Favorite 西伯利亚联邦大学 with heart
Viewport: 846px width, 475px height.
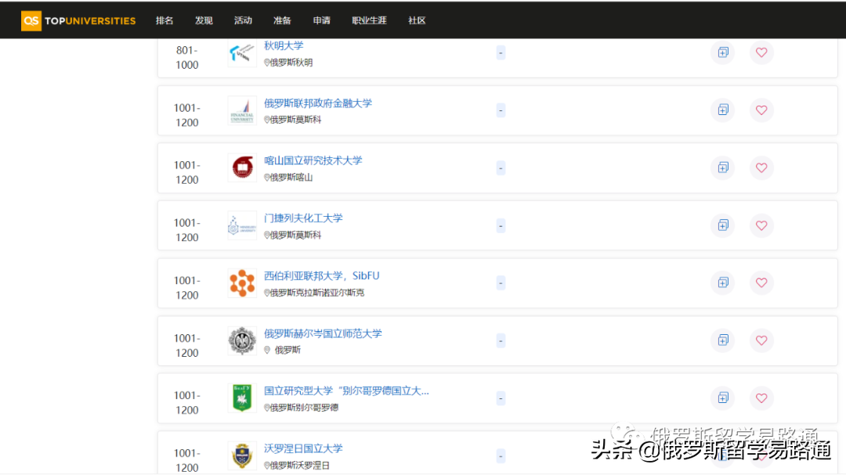click(761, 282)
